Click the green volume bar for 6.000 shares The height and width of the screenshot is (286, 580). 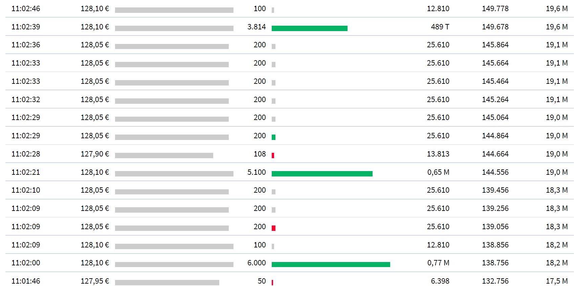click(x=331, y=264)
